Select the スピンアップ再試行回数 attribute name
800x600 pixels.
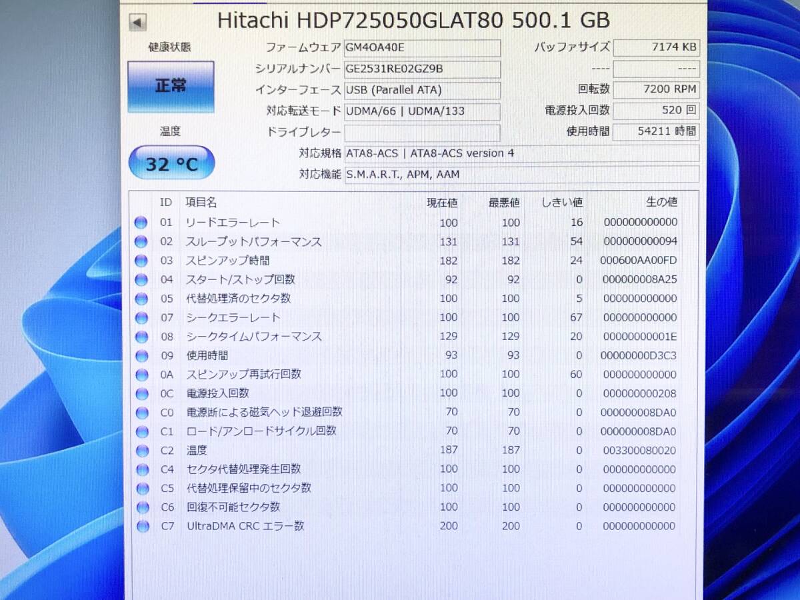(x=243, y=375)
